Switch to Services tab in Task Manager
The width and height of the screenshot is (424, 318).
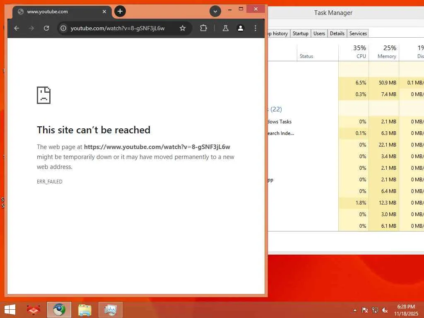[358, 34]
